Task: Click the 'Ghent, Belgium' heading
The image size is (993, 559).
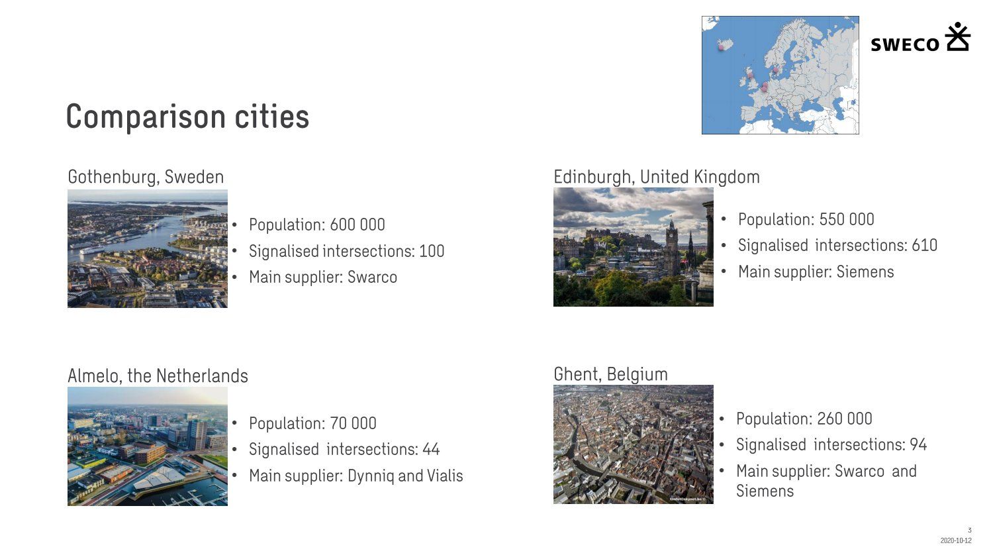Action: point(610,374)
